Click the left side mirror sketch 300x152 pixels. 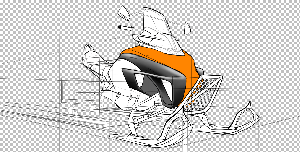point(124,12)
